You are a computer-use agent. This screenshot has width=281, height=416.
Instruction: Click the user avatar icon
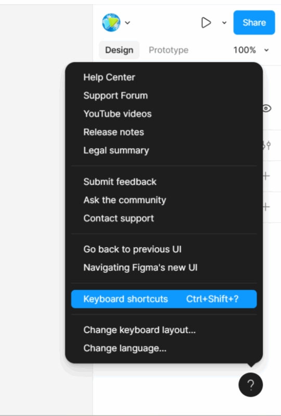coord(111,22)
